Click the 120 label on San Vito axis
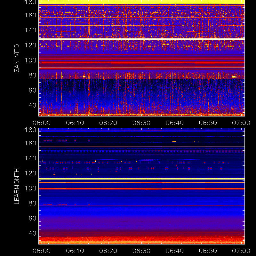Image resolution: width=256 pixels, height=256 pixels. [x=30, y=45]
